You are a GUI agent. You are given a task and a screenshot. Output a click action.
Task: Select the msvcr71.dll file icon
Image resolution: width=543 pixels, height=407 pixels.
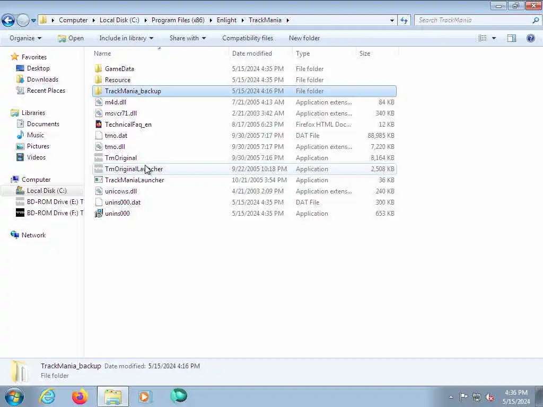coord(99,113)
